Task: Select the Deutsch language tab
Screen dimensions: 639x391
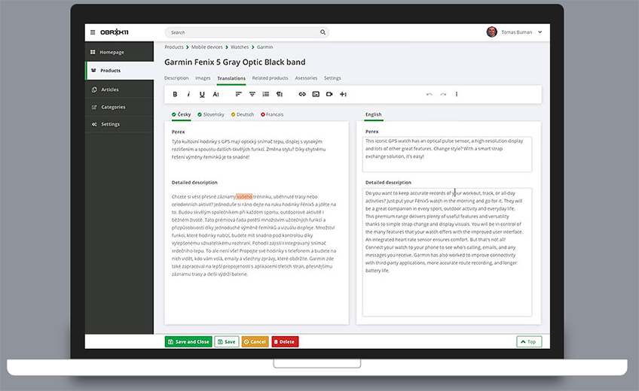Action: (243, 114)
